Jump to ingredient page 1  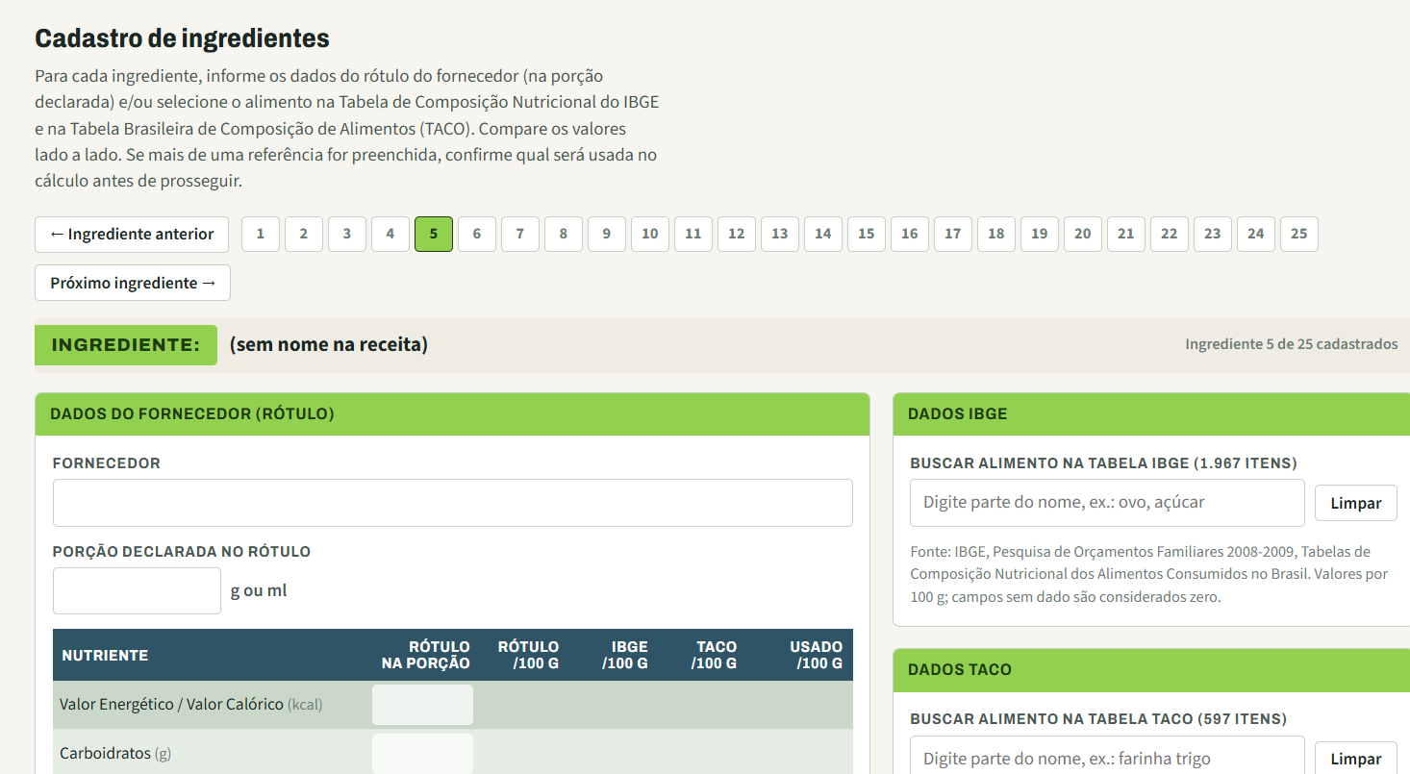(261, 234)
